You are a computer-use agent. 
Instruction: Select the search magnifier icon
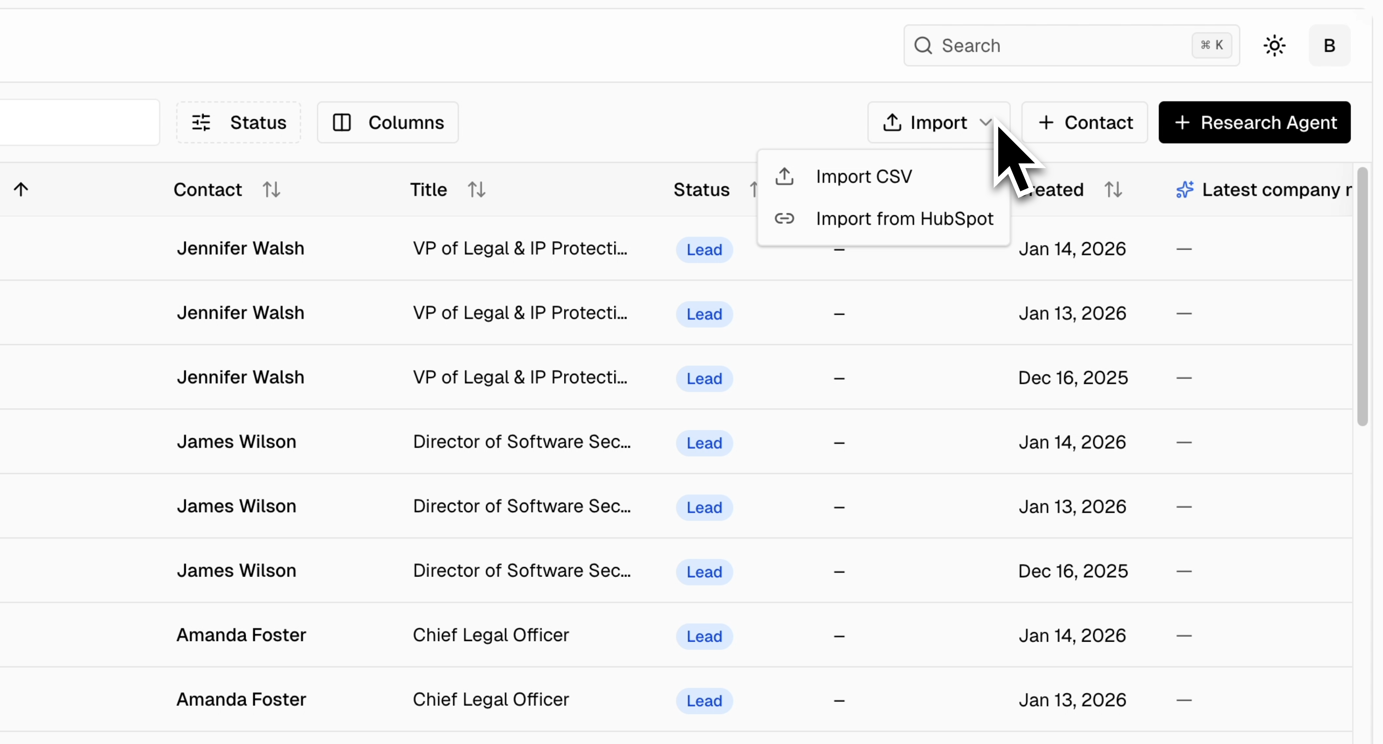(923, 45)
